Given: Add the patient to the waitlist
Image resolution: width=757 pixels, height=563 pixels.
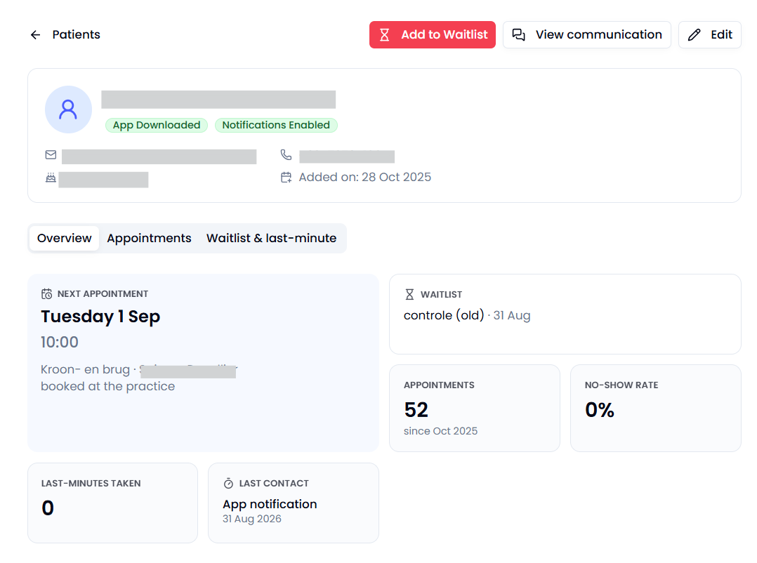Looking at the screenshot, I should (433, 34).
